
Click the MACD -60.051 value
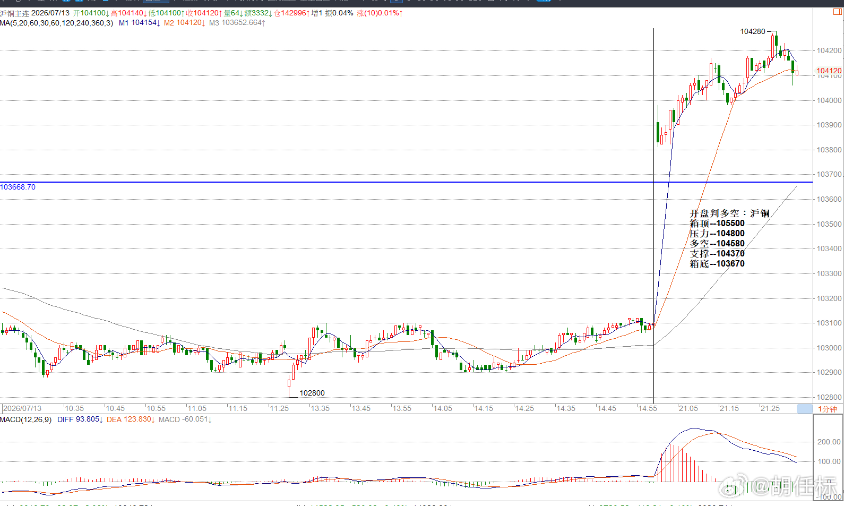[x=185, y=419]
